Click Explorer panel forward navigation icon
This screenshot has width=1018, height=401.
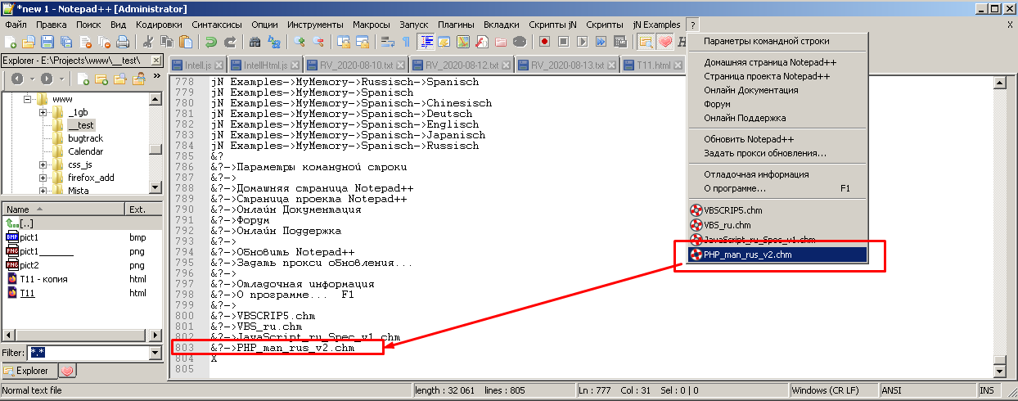click(47, 79)
